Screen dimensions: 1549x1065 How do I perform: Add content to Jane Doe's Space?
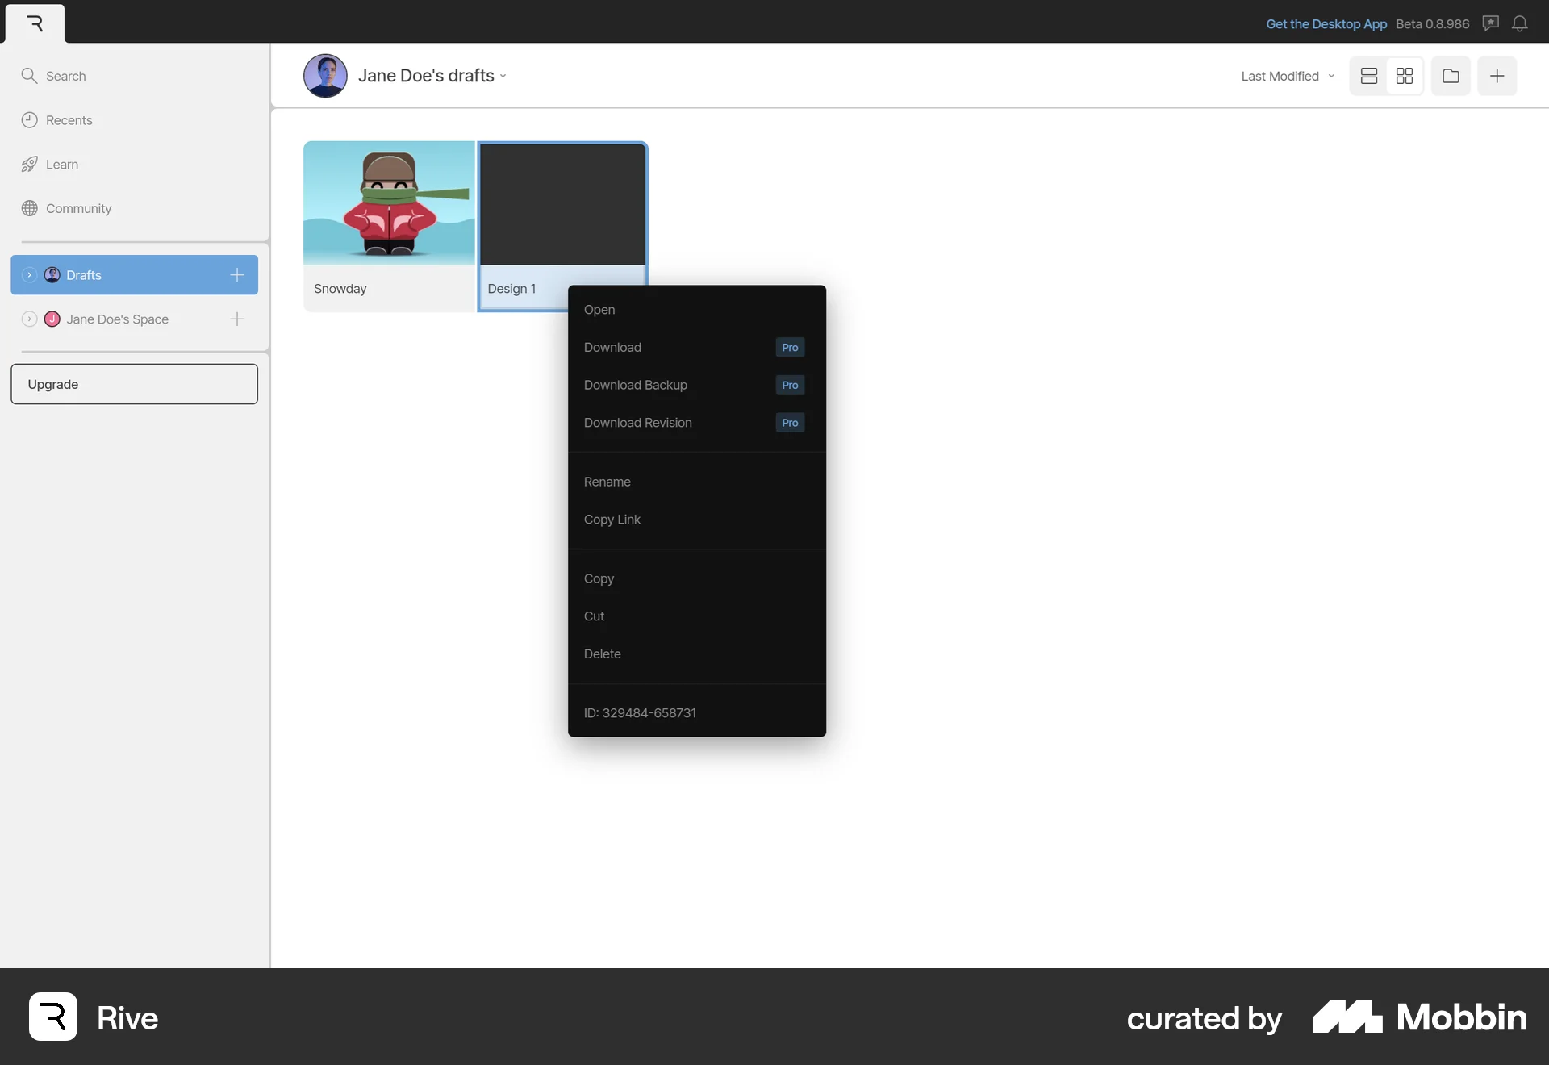click(236, 319)
